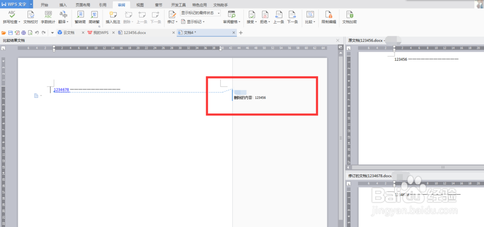Open the 审阅窗格 reviewing pane icon
Screen dimensions: 484x227
pyautogui.click(x=231, y=14)
